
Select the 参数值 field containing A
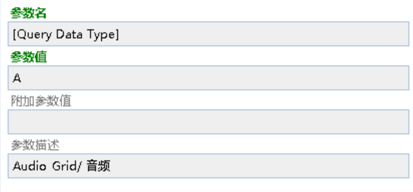pyautogui.click(x=209, y=78)
